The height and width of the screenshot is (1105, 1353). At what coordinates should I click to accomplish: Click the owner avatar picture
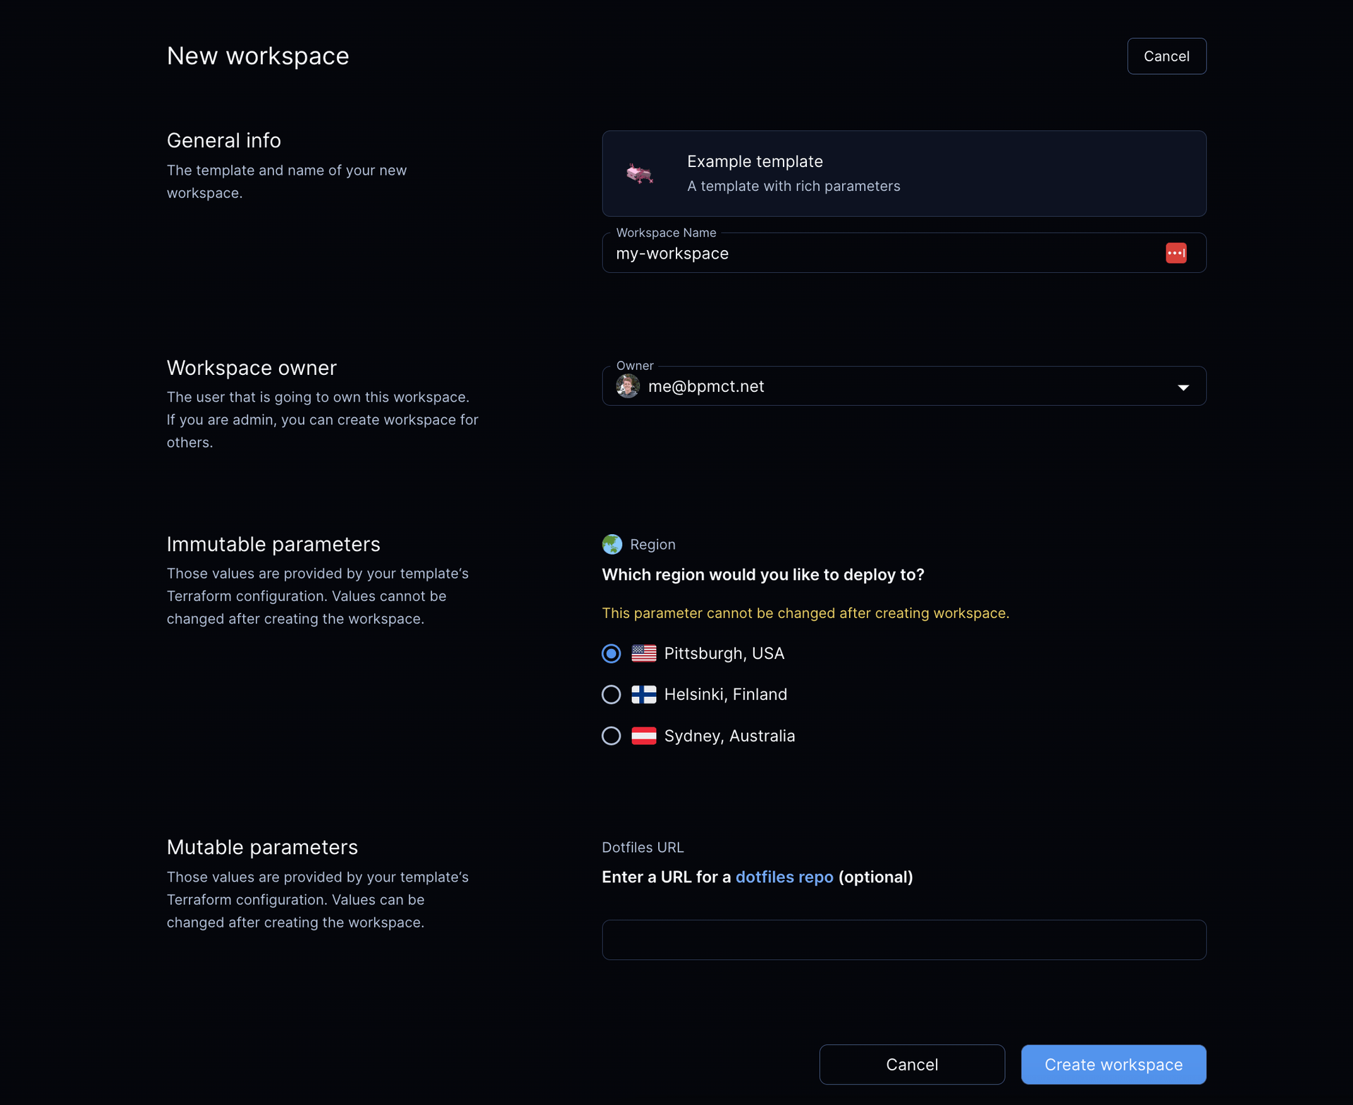point(627,386)
